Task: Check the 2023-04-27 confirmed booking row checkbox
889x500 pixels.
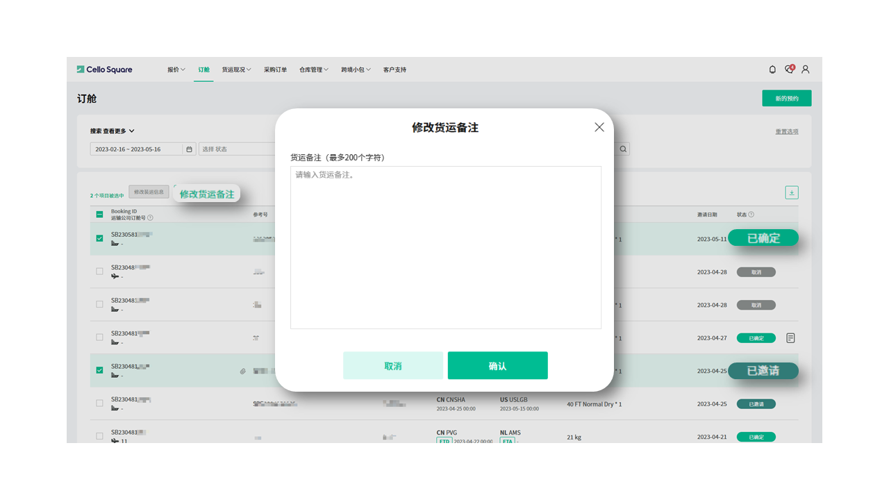Action: point(99,337)
